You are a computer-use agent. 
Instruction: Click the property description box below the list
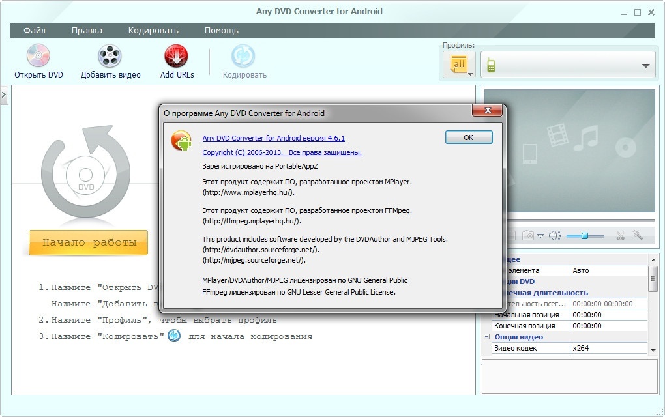click(570, 377)
